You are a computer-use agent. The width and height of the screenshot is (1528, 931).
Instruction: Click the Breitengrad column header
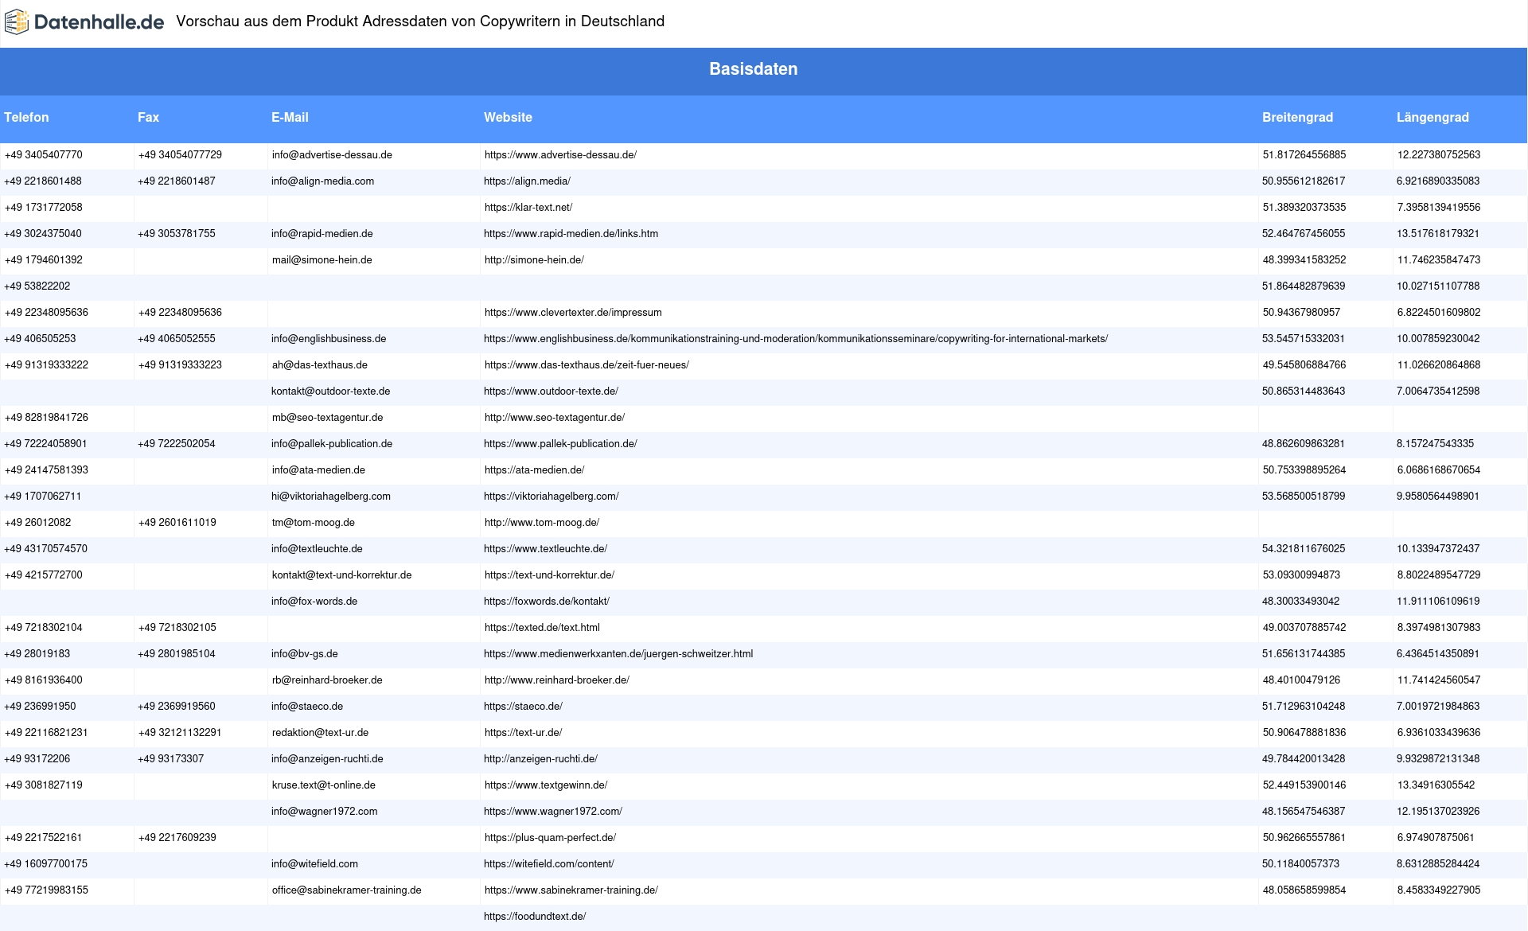pyautogui.click(x=1297, y=117)
